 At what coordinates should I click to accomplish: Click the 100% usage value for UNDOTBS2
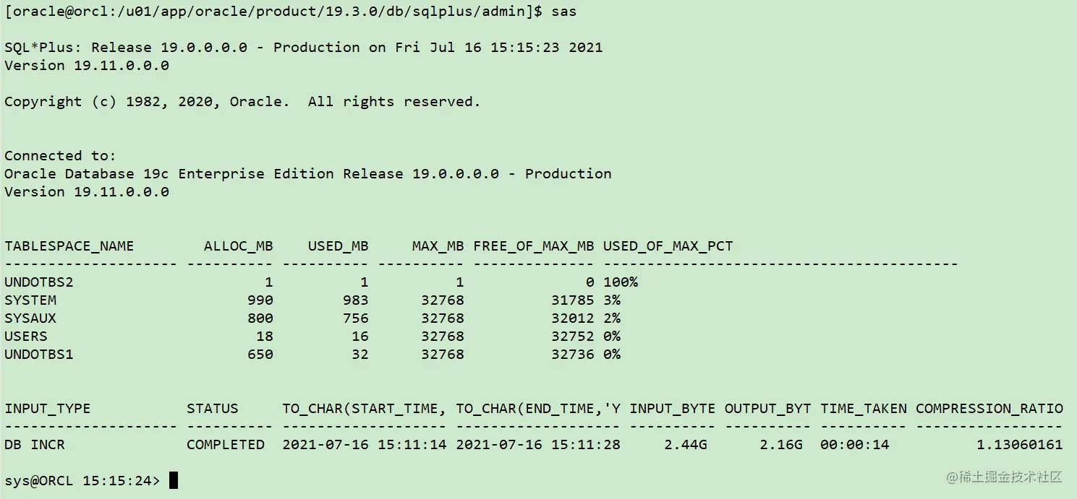(x=621, y=282)
